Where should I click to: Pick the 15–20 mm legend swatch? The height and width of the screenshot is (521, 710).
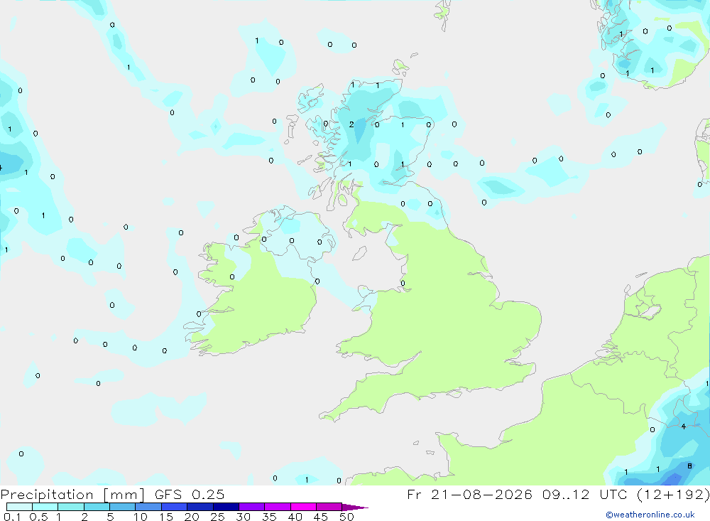(174, 507)
